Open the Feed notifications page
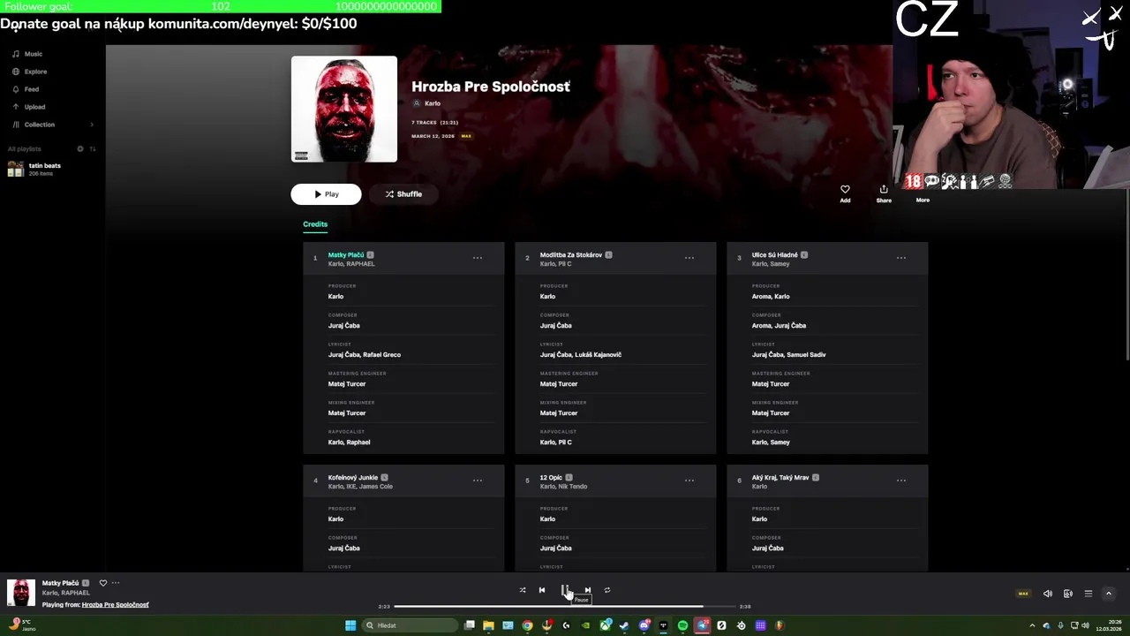1130x636 pixels. click(x=26, y=89)
